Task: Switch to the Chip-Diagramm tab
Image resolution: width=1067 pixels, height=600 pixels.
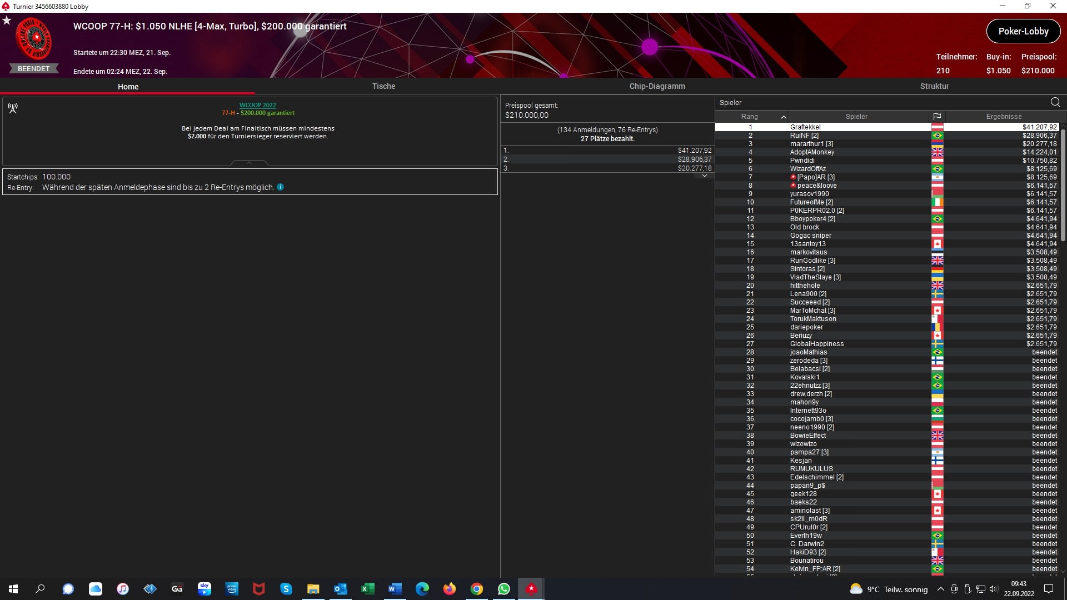Action: click(657, 86)
